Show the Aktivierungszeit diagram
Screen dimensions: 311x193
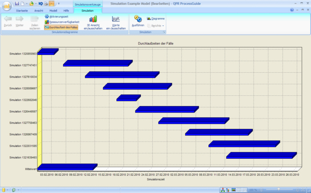(x=56, y=17)
